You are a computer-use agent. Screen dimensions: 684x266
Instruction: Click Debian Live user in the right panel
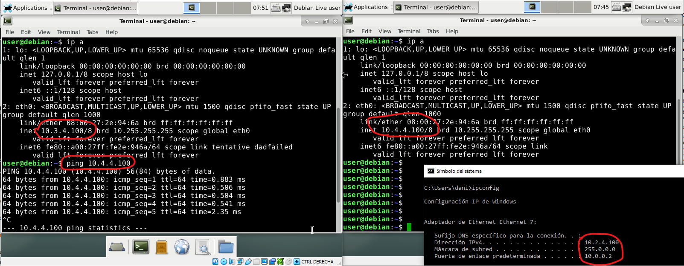tap(658, 7)
